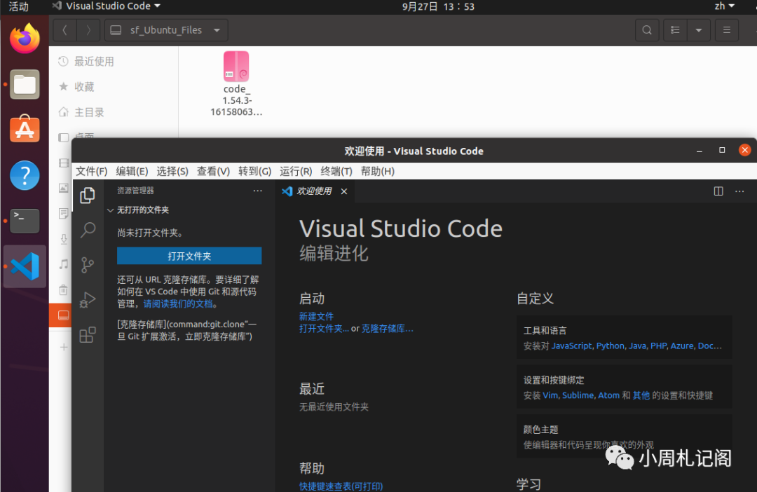This screenshot has height=492, width=757.
Task: Launch Firefox from the Ubuntu dock
Action: 25,39
